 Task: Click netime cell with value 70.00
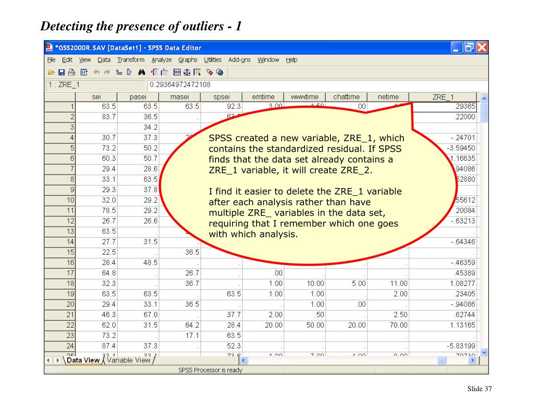click(388, 325)
